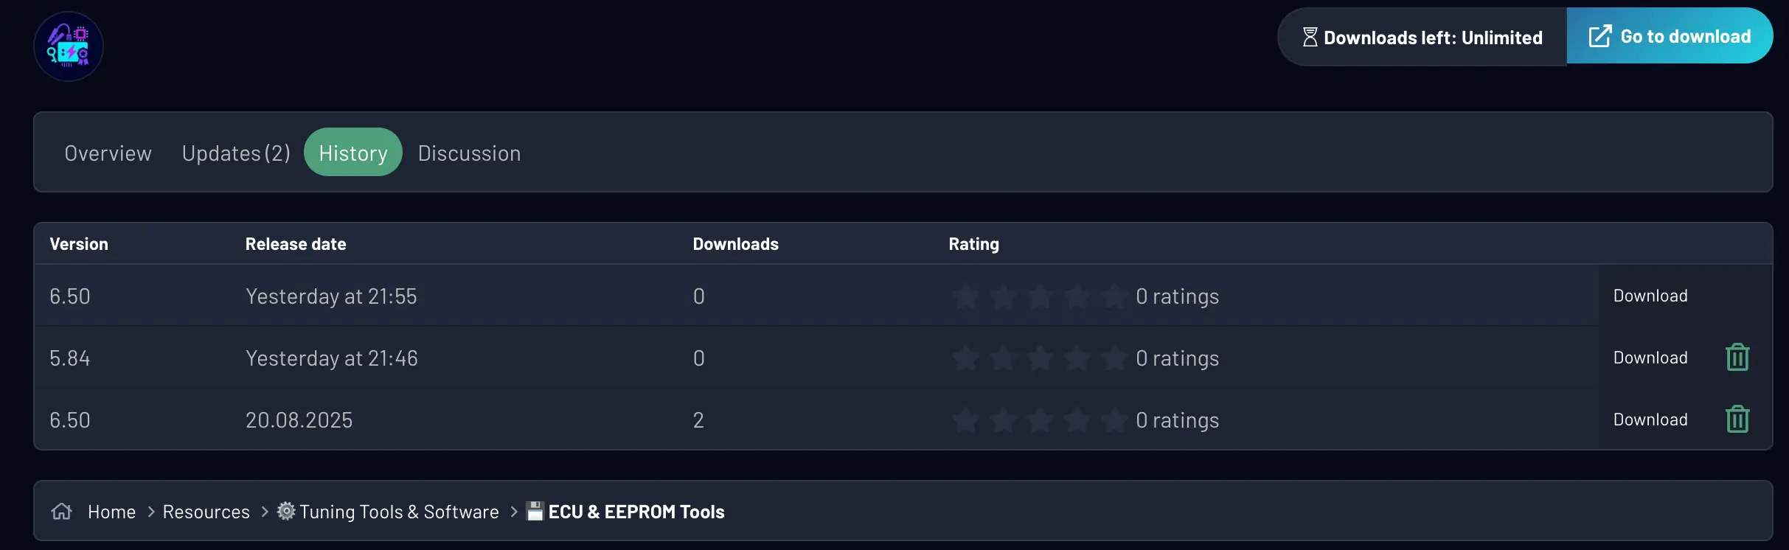Go to Resources in the breadcrumb
This screenshot has width=1789, height=550.
click(206, 512)
